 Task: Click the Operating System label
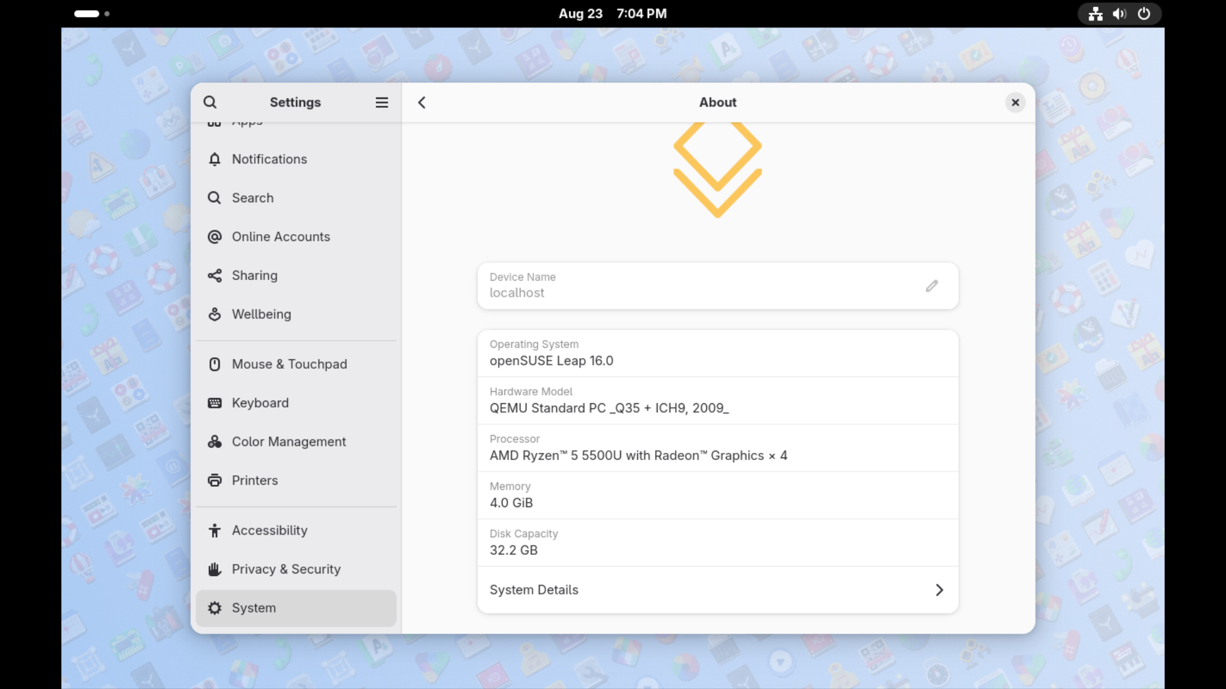coord(534,344)
